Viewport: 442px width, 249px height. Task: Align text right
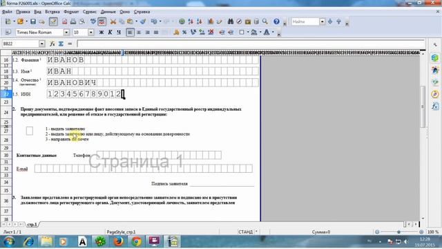pyautogui.click(x=147, y=33)
